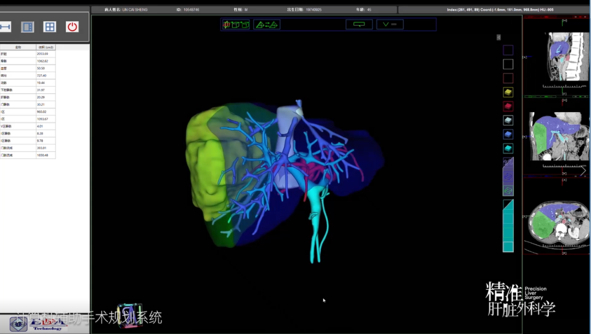
Task: Click the 1650.48 volume cell
Action: [x=43, y=155]
